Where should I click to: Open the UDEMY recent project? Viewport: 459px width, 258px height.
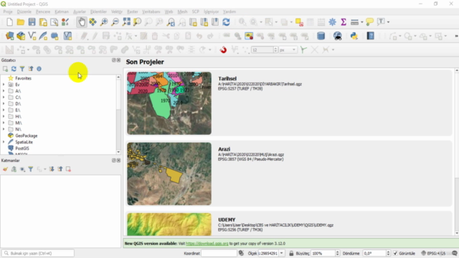[x=288, y=224]
